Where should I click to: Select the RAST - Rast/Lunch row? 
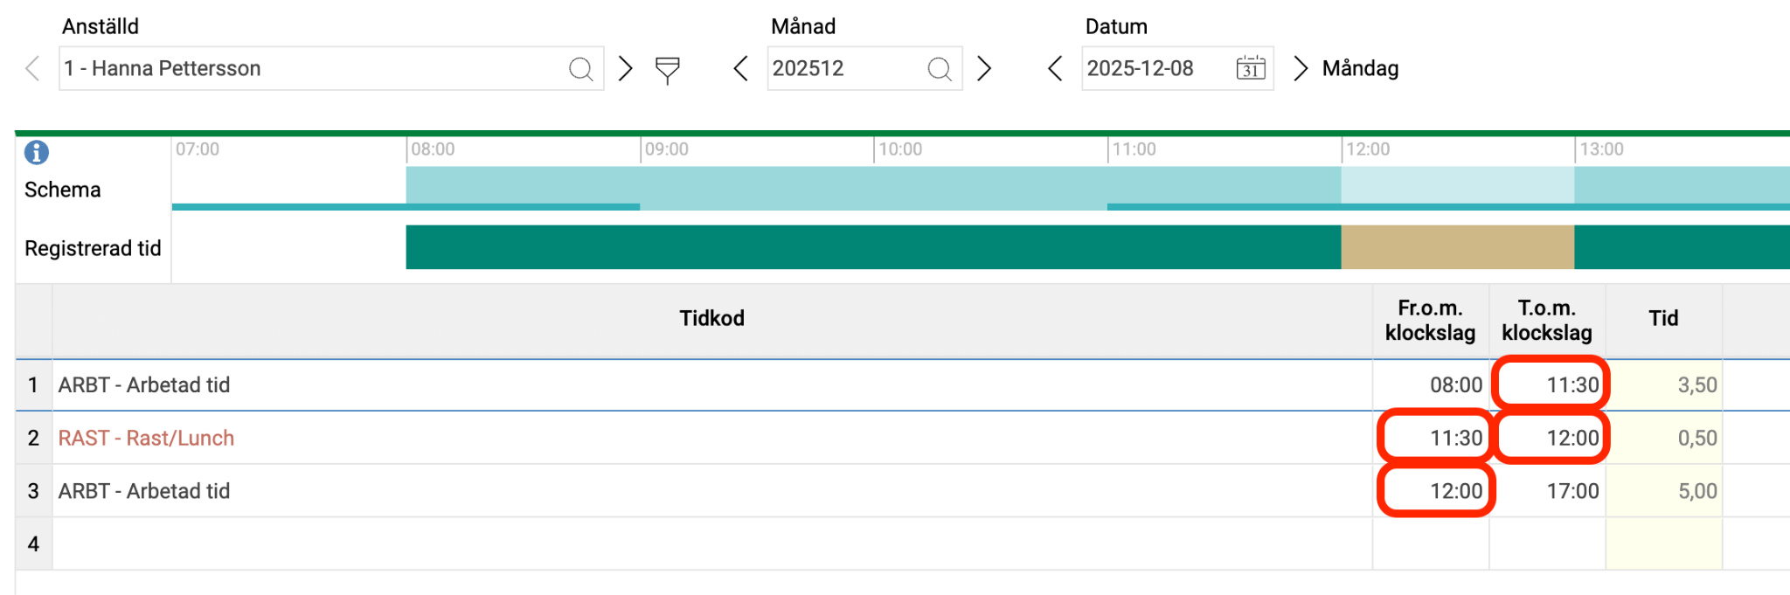point(147,438)
